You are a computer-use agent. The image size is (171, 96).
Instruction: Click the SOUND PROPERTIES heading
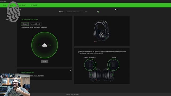pos(27,72)
